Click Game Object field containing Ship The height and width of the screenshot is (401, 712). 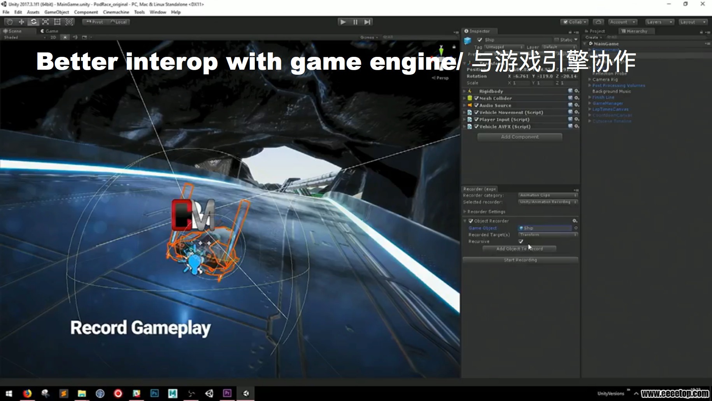pos(545,228)
